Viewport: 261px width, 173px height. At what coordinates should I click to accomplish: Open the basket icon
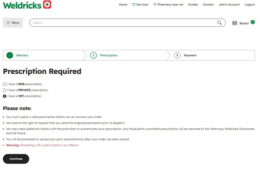[235, 23]
